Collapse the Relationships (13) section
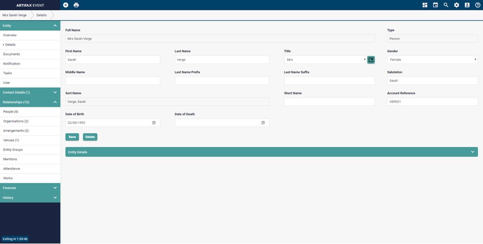 click(30, 102)
